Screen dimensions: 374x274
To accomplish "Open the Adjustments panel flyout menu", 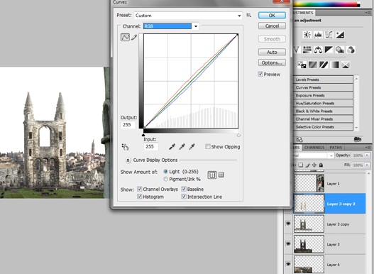I will (368, 13).
